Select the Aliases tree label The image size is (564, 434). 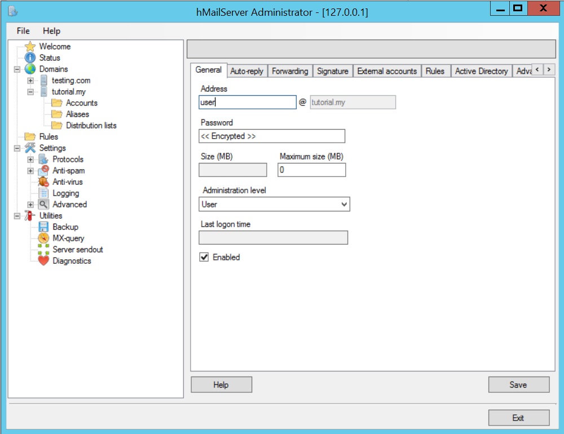[x=78, y=114]
